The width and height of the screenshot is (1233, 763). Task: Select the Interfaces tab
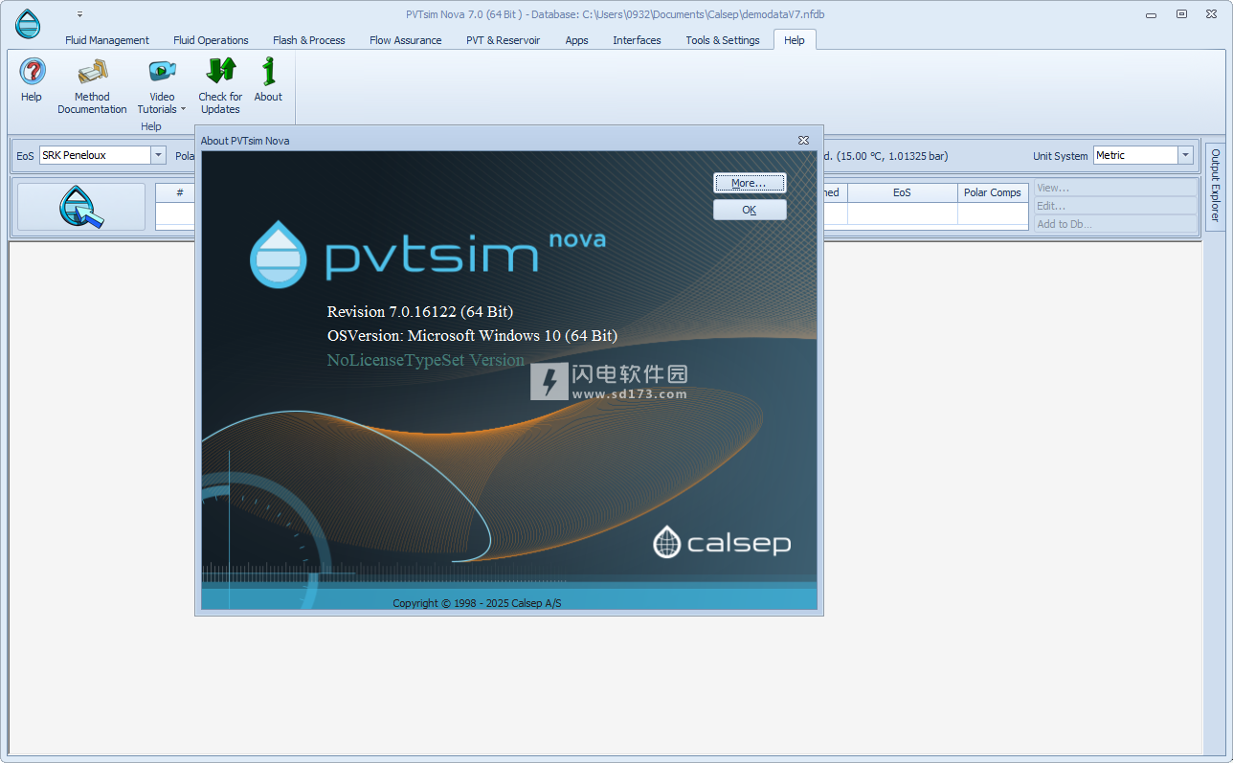point(637,40)
